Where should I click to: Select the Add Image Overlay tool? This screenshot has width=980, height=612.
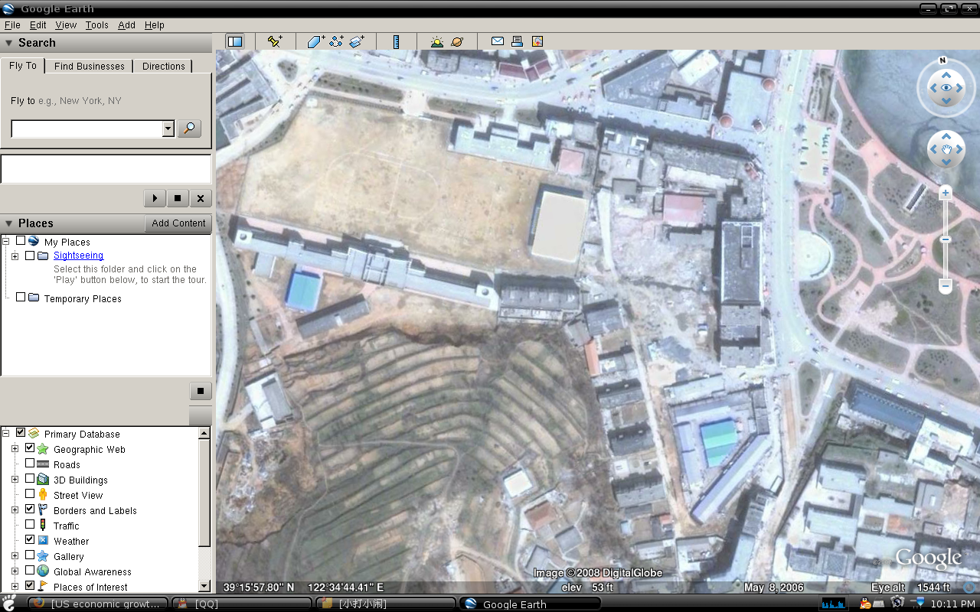pos(357,41)
